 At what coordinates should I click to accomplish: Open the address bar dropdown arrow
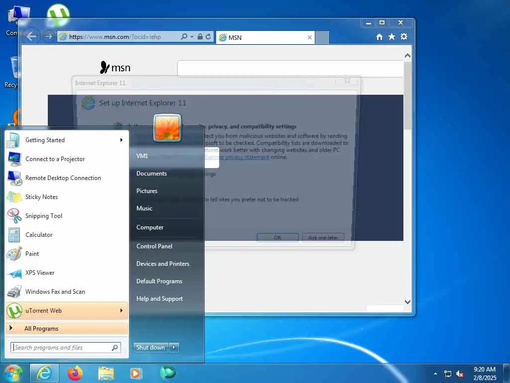[x=192, y=37]
